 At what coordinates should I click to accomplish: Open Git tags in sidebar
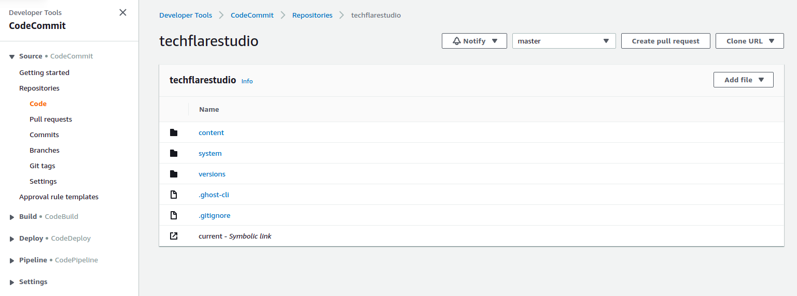pyautogui.click(x=43, y=166)
